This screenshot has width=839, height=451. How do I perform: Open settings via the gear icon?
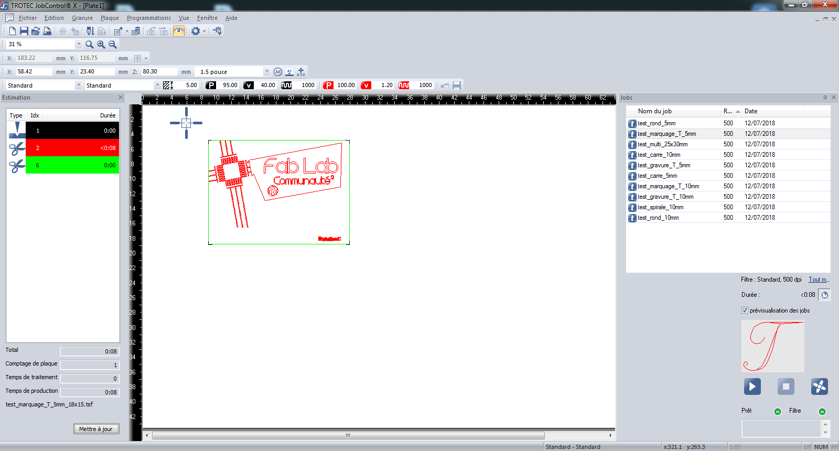tap(196, 31)
